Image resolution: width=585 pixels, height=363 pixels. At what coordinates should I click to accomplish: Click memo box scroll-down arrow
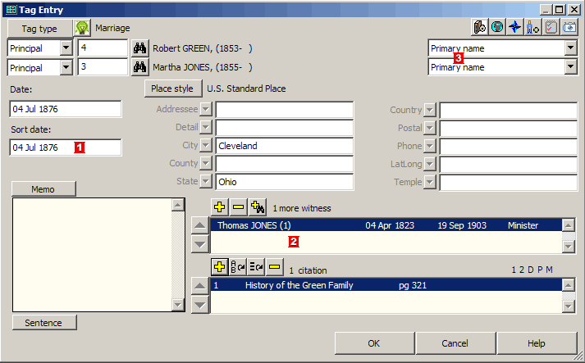point(177,305)
